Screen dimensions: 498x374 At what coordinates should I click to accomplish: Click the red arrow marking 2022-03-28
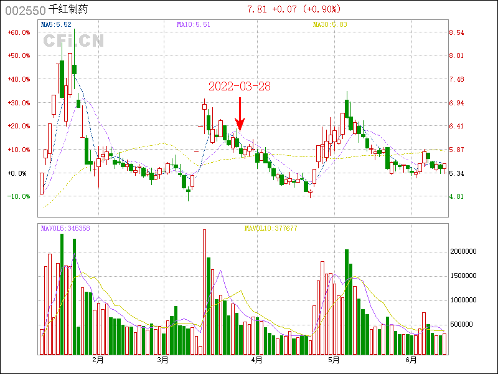[x=240, y=113]
